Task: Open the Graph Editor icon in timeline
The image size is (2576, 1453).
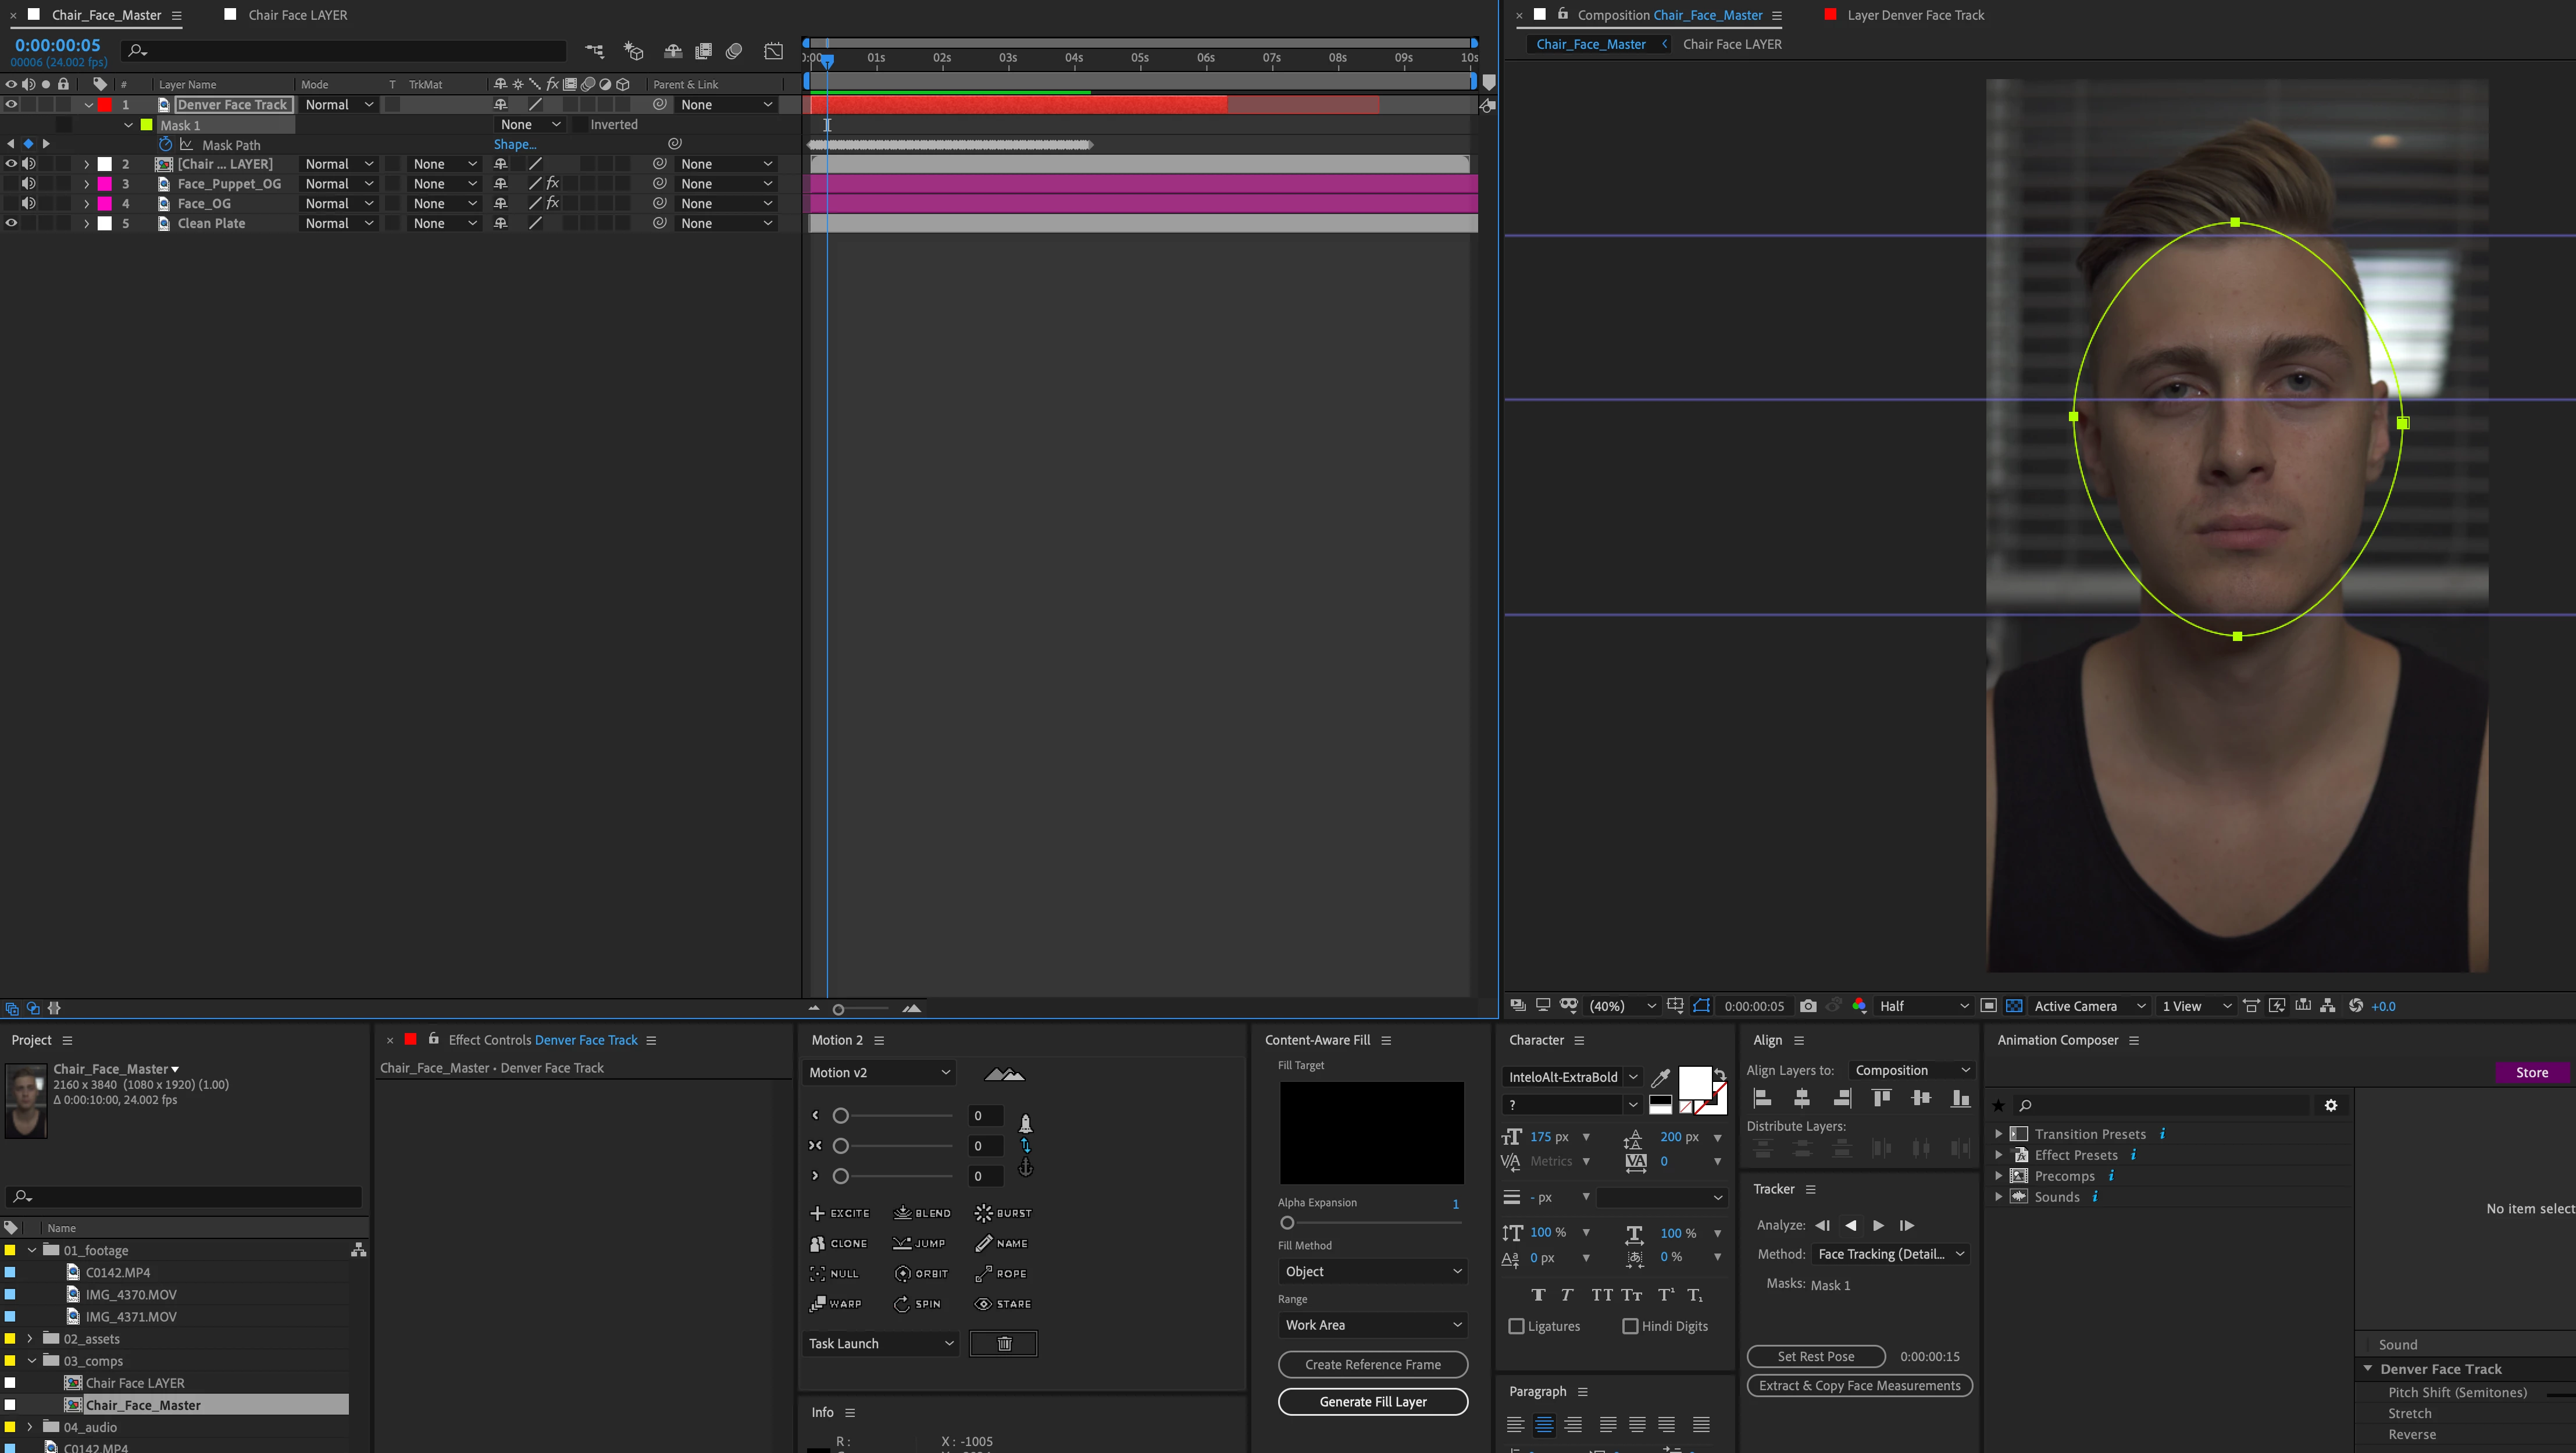Action: (x=773, y=51)
